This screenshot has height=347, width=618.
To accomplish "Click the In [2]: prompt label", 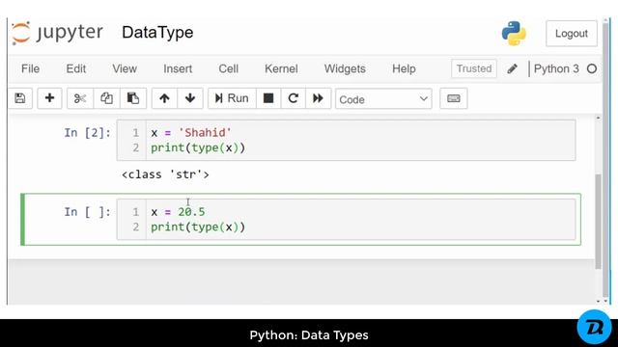I will point(88,133).
